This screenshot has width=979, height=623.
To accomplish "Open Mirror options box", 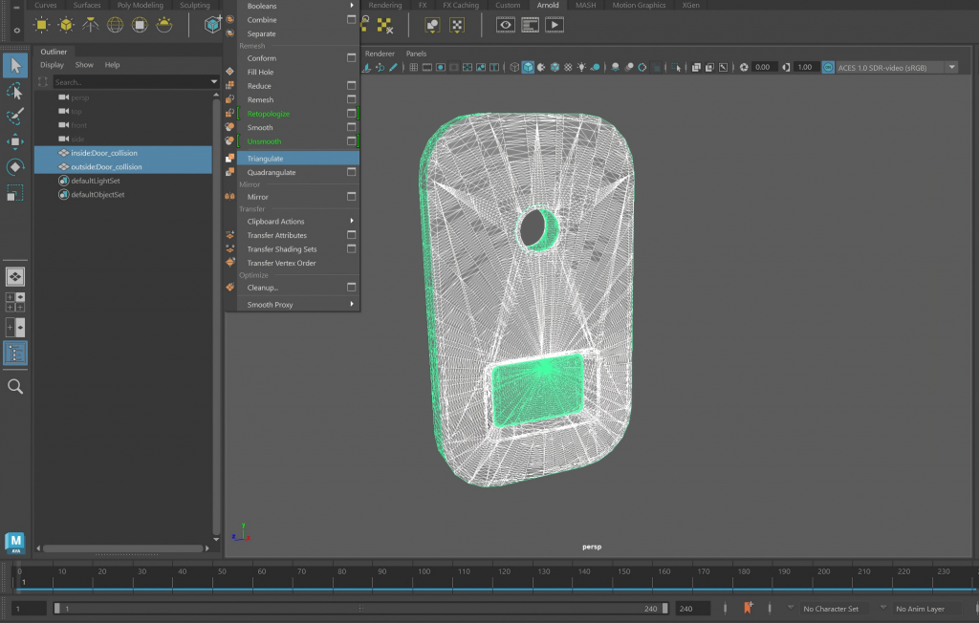I will pyautogui.click(x=352, y=197).
